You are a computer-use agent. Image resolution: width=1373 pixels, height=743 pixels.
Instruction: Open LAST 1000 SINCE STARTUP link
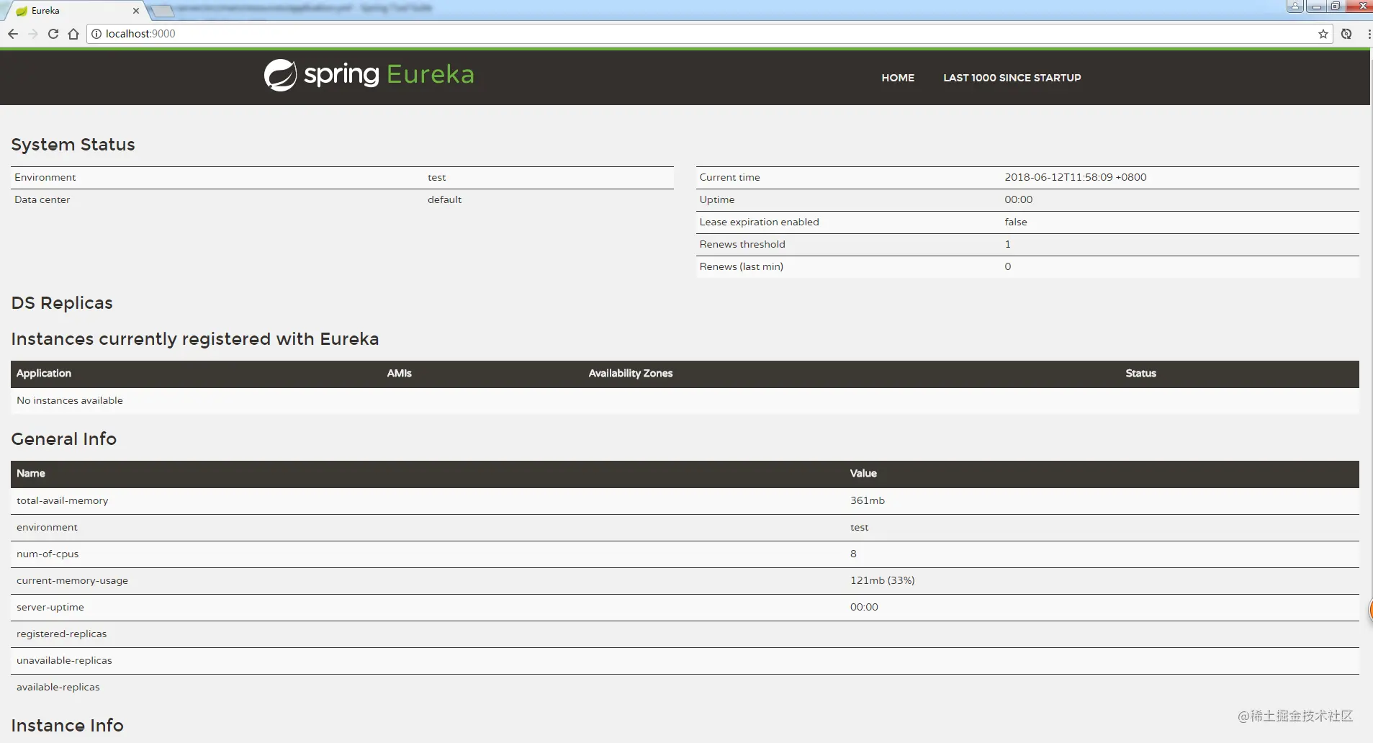pos(1012,78)
